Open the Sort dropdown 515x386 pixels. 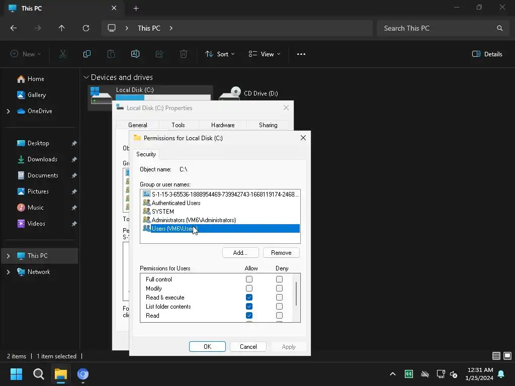tap(220, 54)
